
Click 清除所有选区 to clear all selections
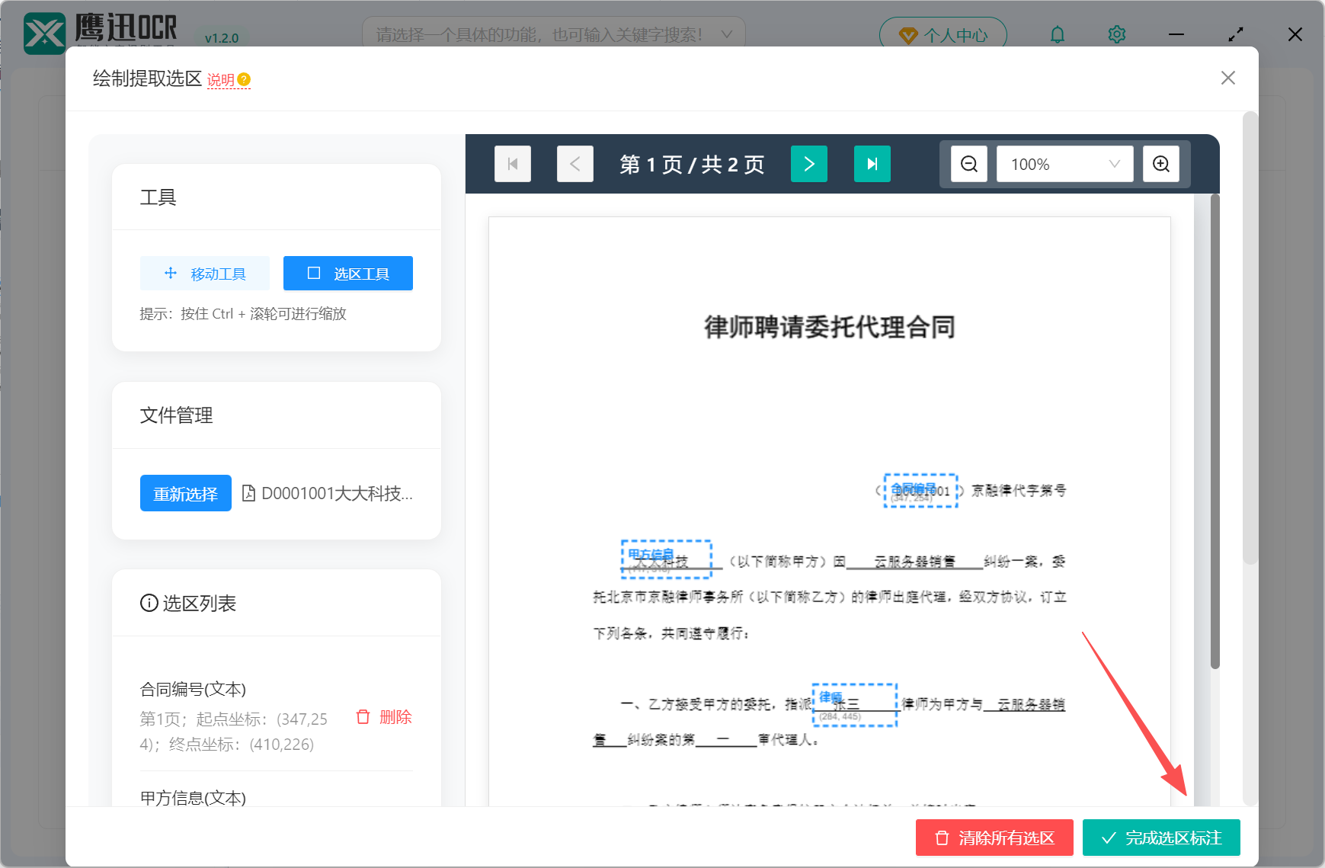[x=994, y=838]
